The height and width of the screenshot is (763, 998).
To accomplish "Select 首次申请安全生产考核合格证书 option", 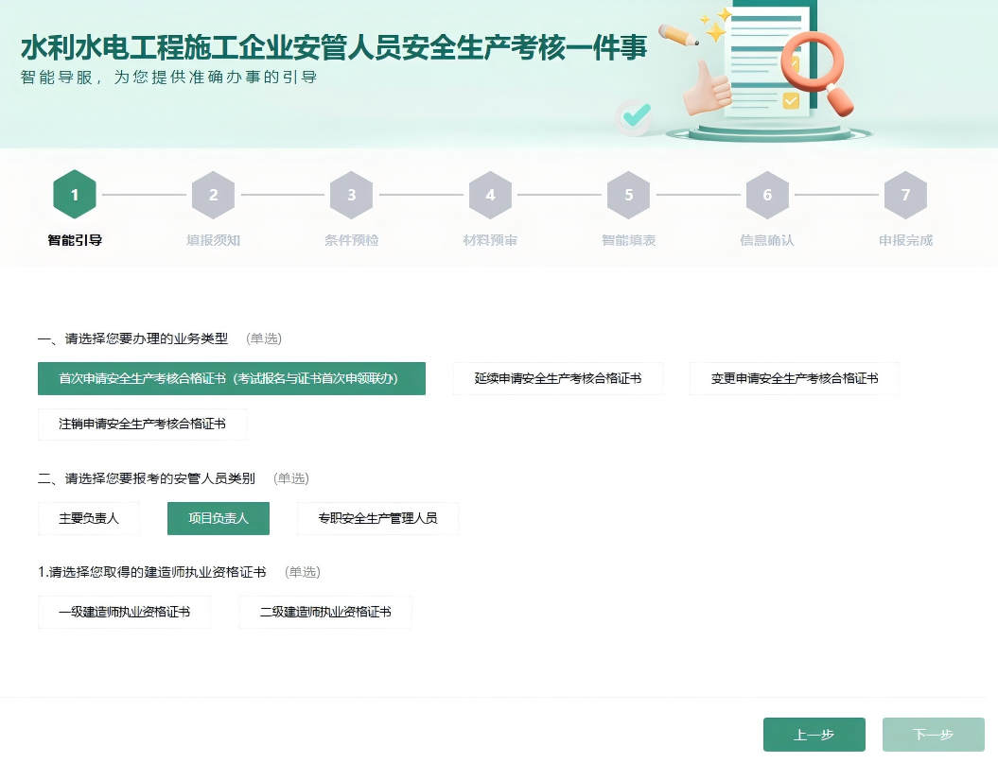I will click(x=232, y=378).
